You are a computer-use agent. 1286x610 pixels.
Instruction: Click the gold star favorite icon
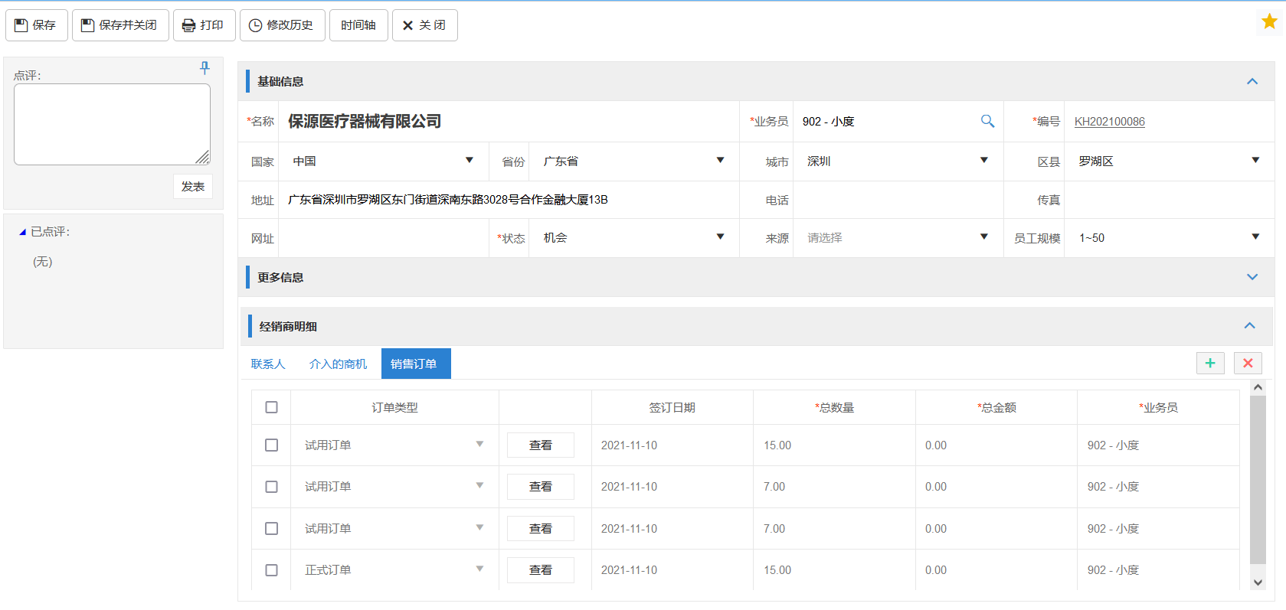[x=1269, y=21]
